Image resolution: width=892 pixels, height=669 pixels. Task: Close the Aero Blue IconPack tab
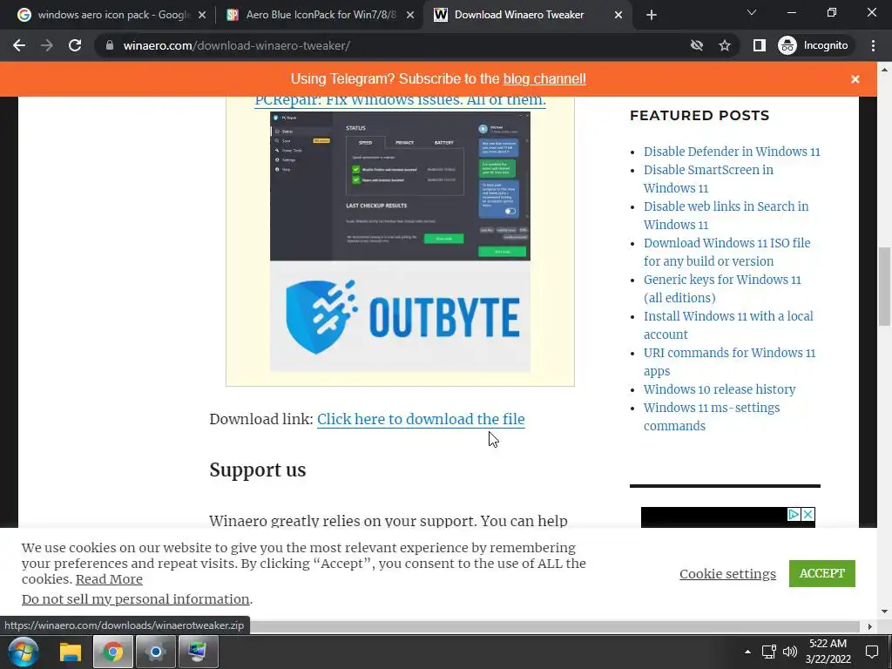(x=410, y=16)
